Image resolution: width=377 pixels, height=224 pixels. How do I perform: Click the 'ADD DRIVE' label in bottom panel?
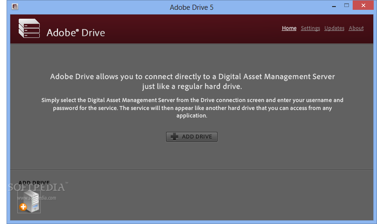click(x=34, y=183)
